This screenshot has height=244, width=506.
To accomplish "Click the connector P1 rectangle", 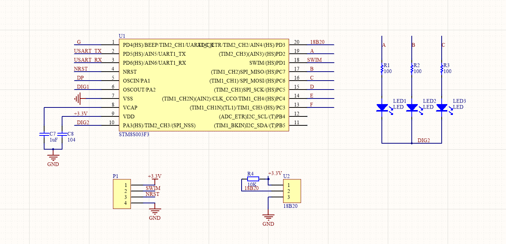I will point(122,194).
